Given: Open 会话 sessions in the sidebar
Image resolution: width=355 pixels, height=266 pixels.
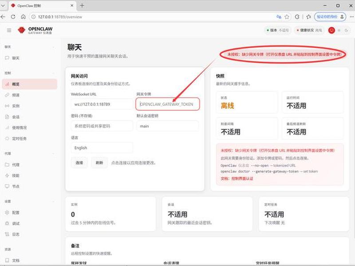Looking at the screenshot, I should 29,117.
